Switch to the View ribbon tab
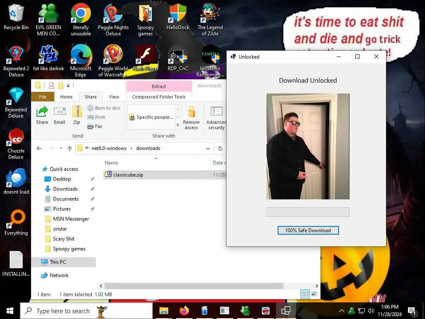The height and width of the screenshot is (319, 425). (x=114, y=97)
